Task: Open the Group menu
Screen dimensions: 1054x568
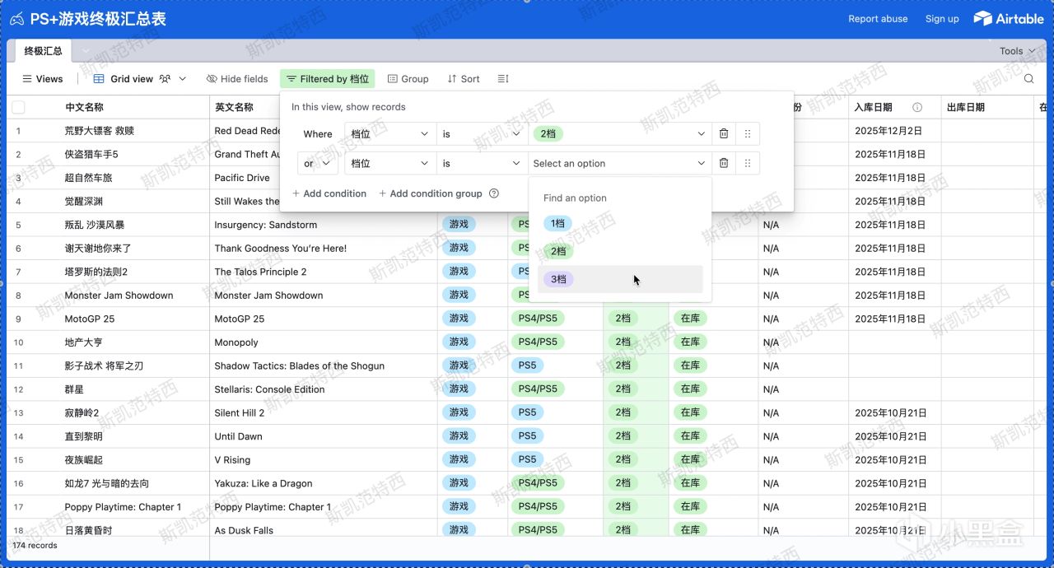Action: 408,79
